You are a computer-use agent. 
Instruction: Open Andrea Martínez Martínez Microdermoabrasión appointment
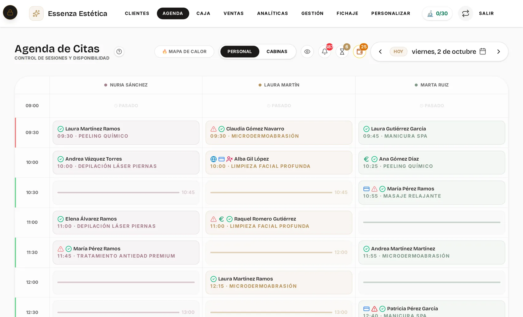(432, 252)
